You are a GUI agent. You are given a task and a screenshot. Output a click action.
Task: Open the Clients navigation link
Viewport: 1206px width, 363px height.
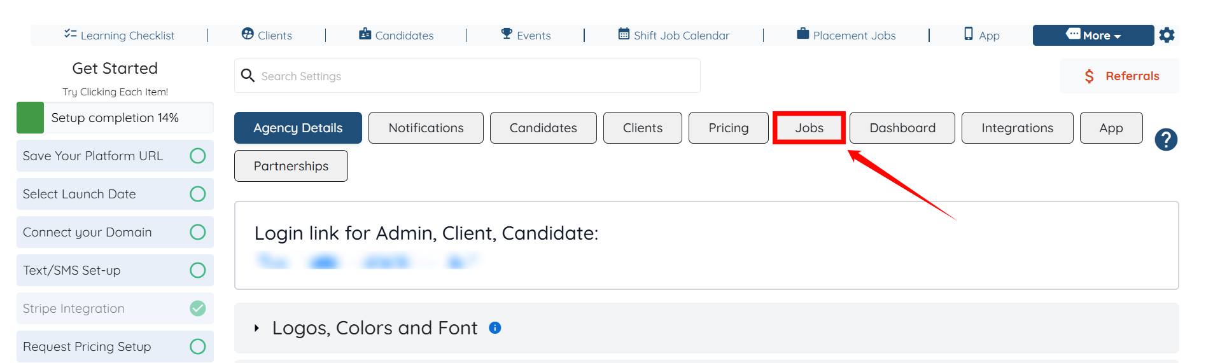[267, 36]
